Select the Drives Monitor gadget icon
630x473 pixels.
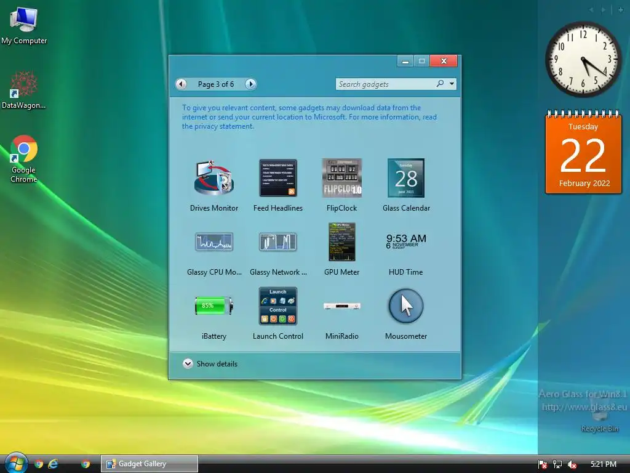tap(213, 178)
